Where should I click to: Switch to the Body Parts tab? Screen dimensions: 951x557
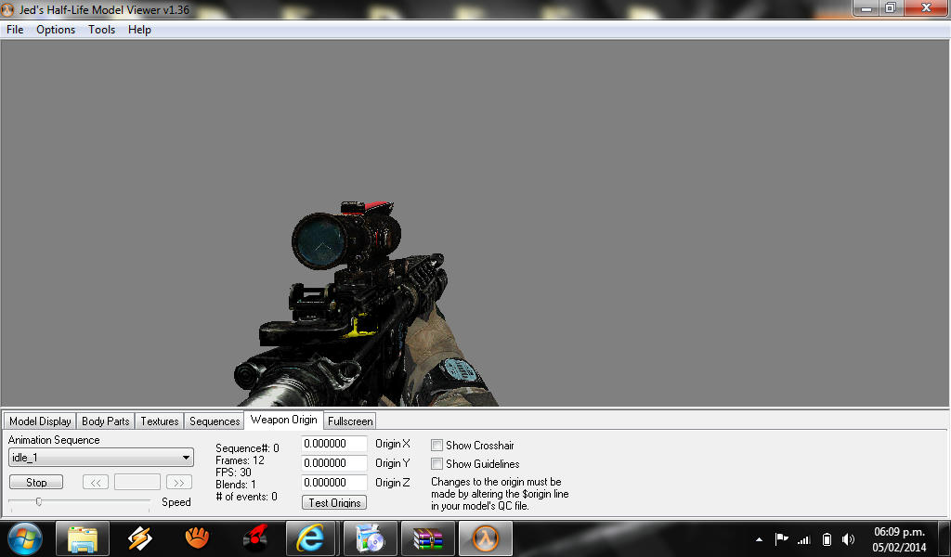(x=106, y=421)
